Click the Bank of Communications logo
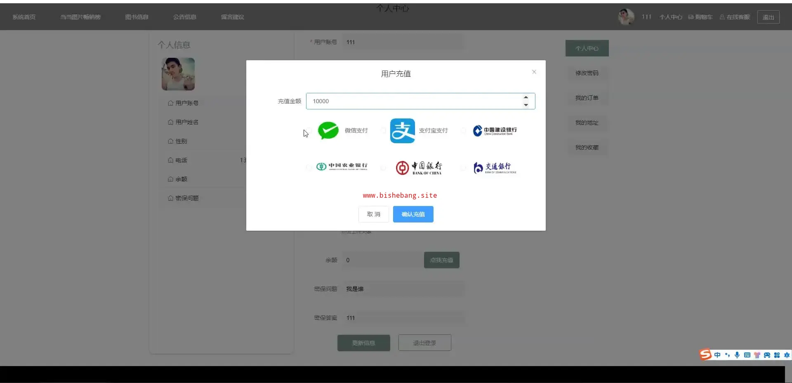 pos(495,168)
